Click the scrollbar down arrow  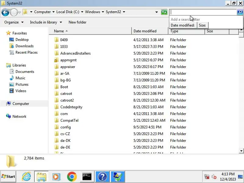coord(241,151)
